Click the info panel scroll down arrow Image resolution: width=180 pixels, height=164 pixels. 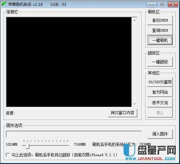click(134, 104)
